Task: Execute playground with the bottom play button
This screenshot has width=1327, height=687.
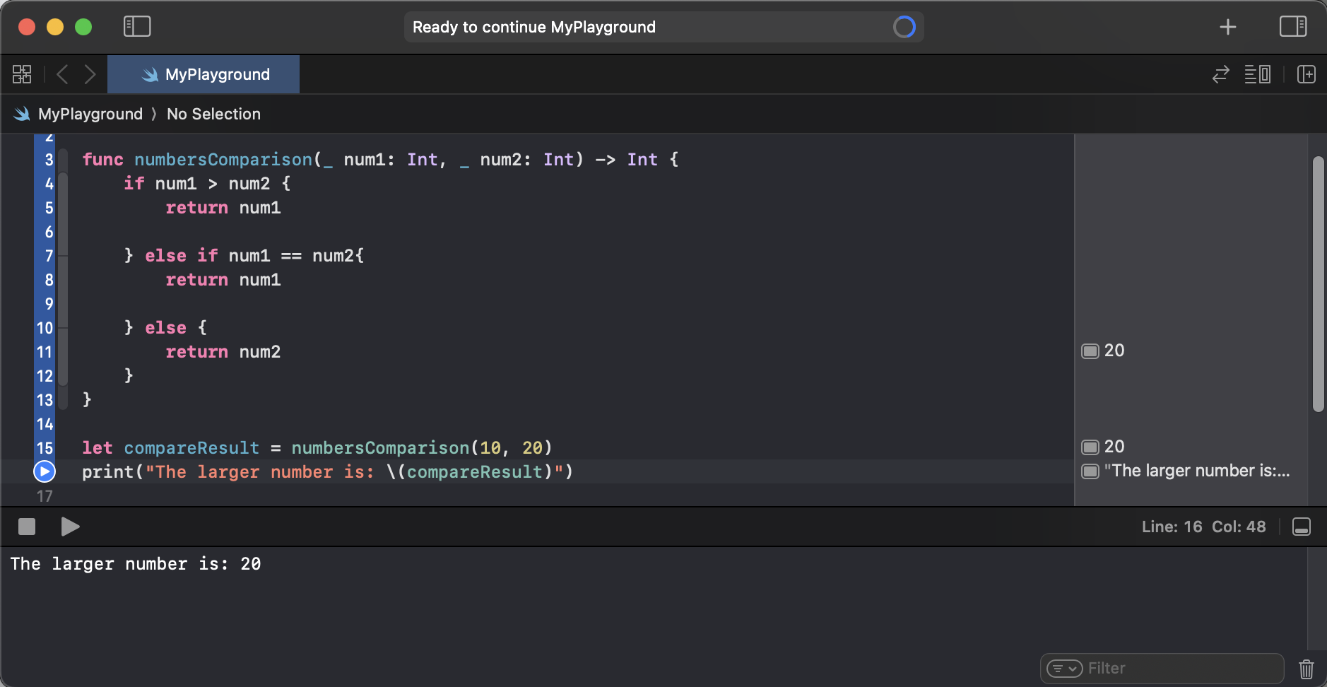Action: coord(70,527)
